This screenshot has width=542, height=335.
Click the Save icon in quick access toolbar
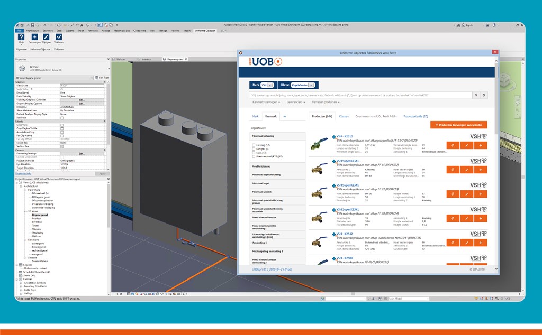(32, 25)
